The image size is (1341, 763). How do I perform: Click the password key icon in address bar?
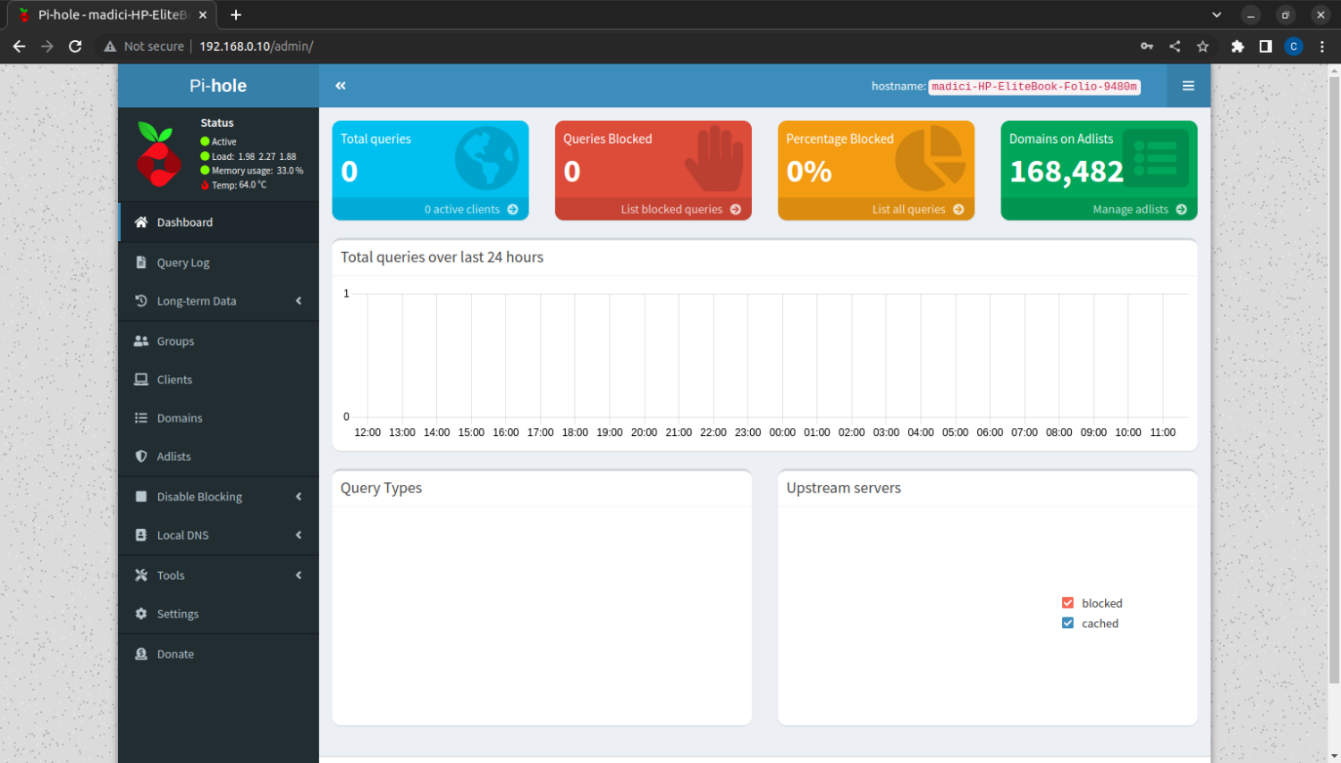tap(1147, 46)
